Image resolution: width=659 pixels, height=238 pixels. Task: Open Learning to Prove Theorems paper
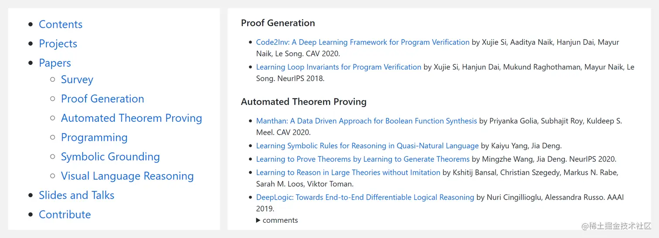(x=363, y=159)
